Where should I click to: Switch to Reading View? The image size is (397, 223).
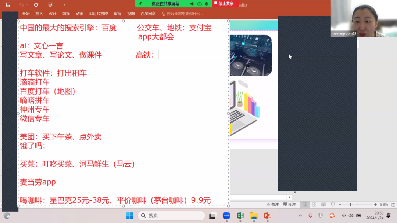point(323,205)
